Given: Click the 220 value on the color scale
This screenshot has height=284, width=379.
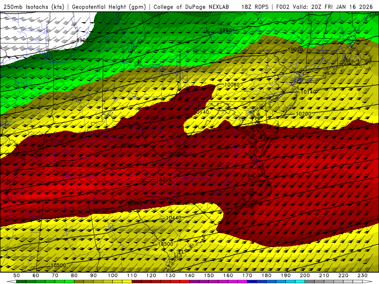Looking at the screenshot, I should [343, 275].
